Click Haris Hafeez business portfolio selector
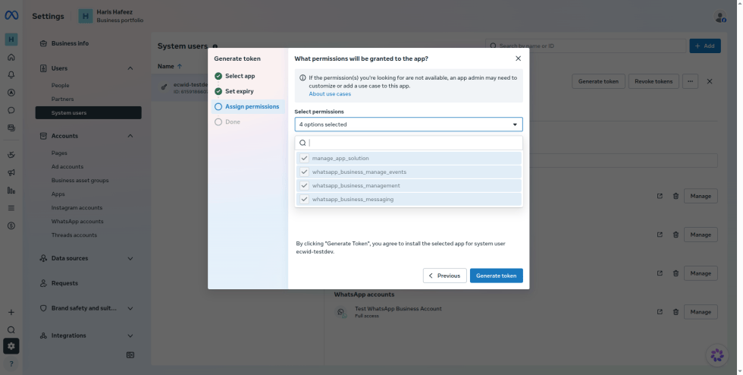Image resolution: width=743 pixels, height=375 pixels. (111, 16)
